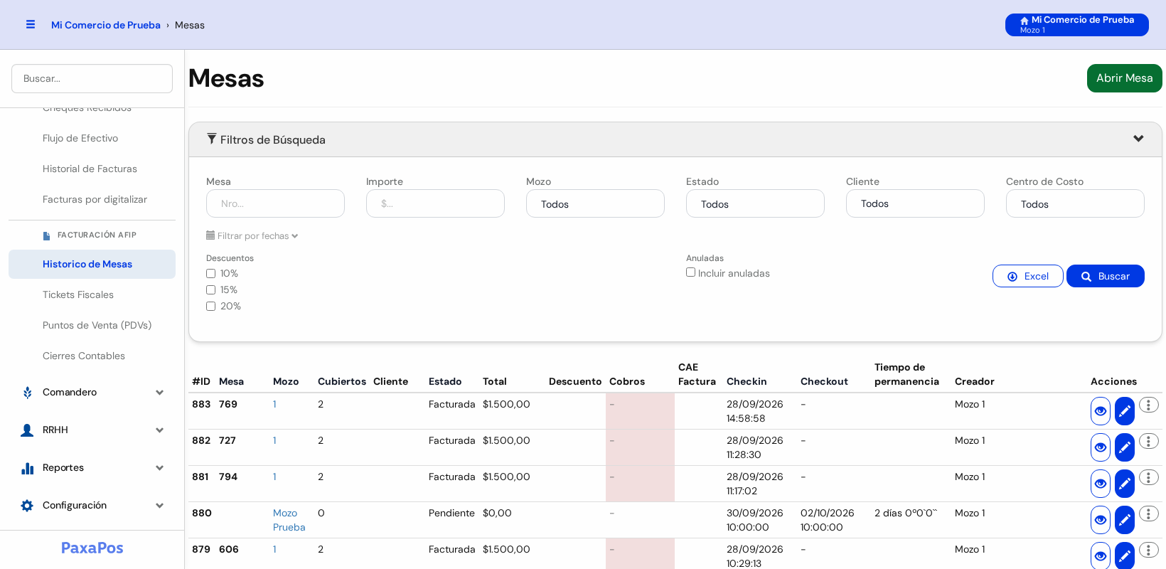This screenshot has height=569, width=1166.
Task: Collapse the Filtros de Búsqueda panel chevron
Action: tap(1138, 139)
